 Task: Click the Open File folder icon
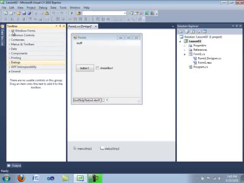(x=19, y=13)
